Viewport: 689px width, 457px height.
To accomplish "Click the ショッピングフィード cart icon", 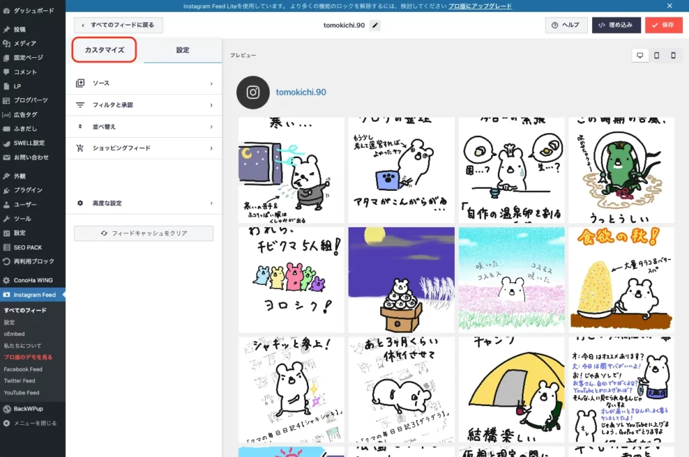I will 80,148.
